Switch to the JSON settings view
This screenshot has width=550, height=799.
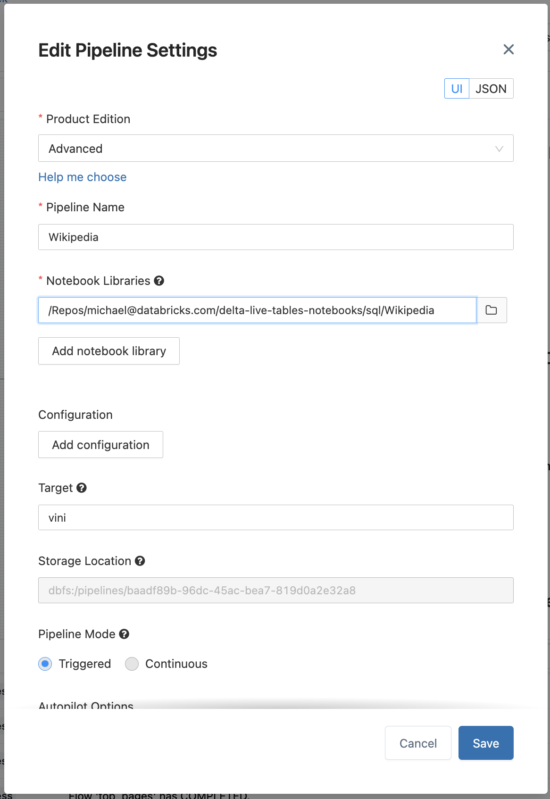[x=491, y=89]
